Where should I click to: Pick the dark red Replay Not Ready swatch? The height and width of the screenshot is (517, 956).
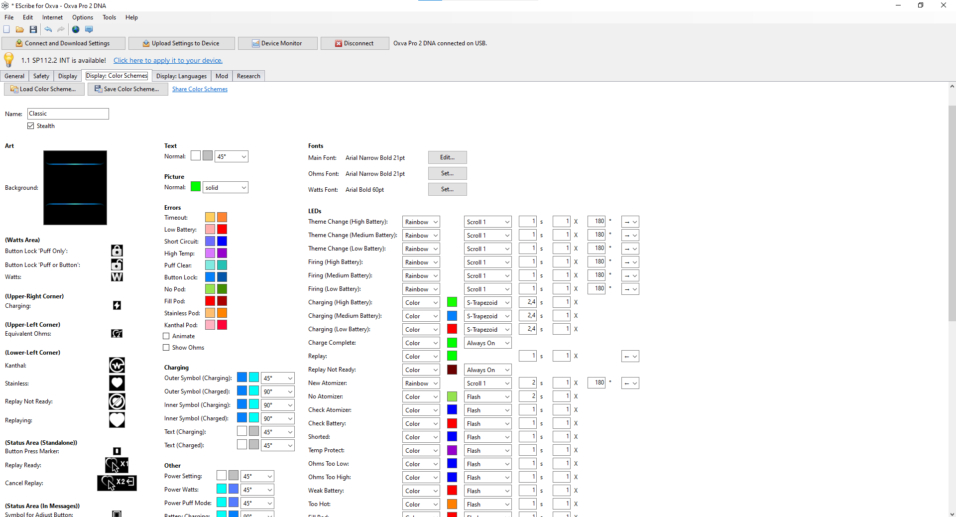pos(452,370)
